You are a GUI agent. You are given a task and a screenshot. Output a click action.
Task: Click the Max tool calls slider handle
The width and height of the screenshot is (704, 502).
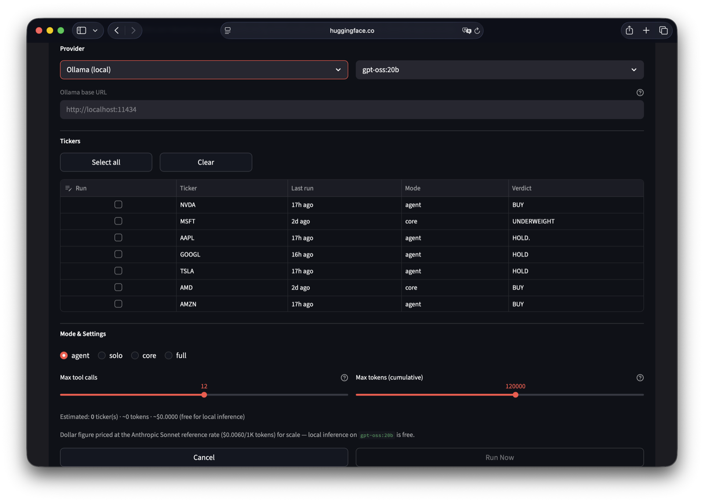(x=204, y=395)
